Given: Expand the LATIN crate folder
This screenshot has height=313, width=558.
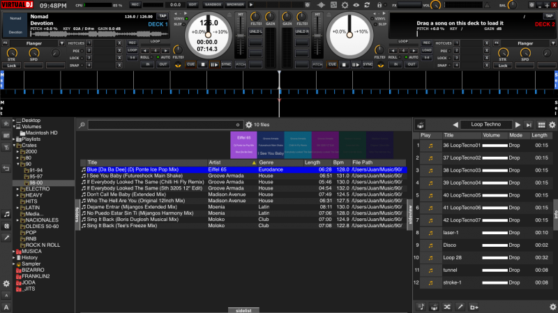Looking at the screenshot, I should (x=18, y=208).
